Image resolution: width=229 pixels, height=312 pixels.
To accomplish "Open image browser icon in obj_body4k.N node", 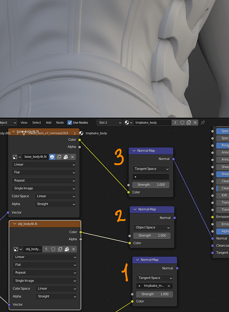I will [x=17, y=249].
